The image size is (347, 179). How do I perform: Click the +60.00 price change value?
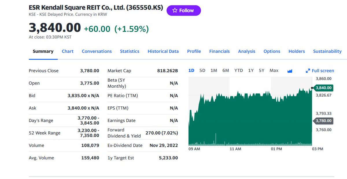(97, 29)
